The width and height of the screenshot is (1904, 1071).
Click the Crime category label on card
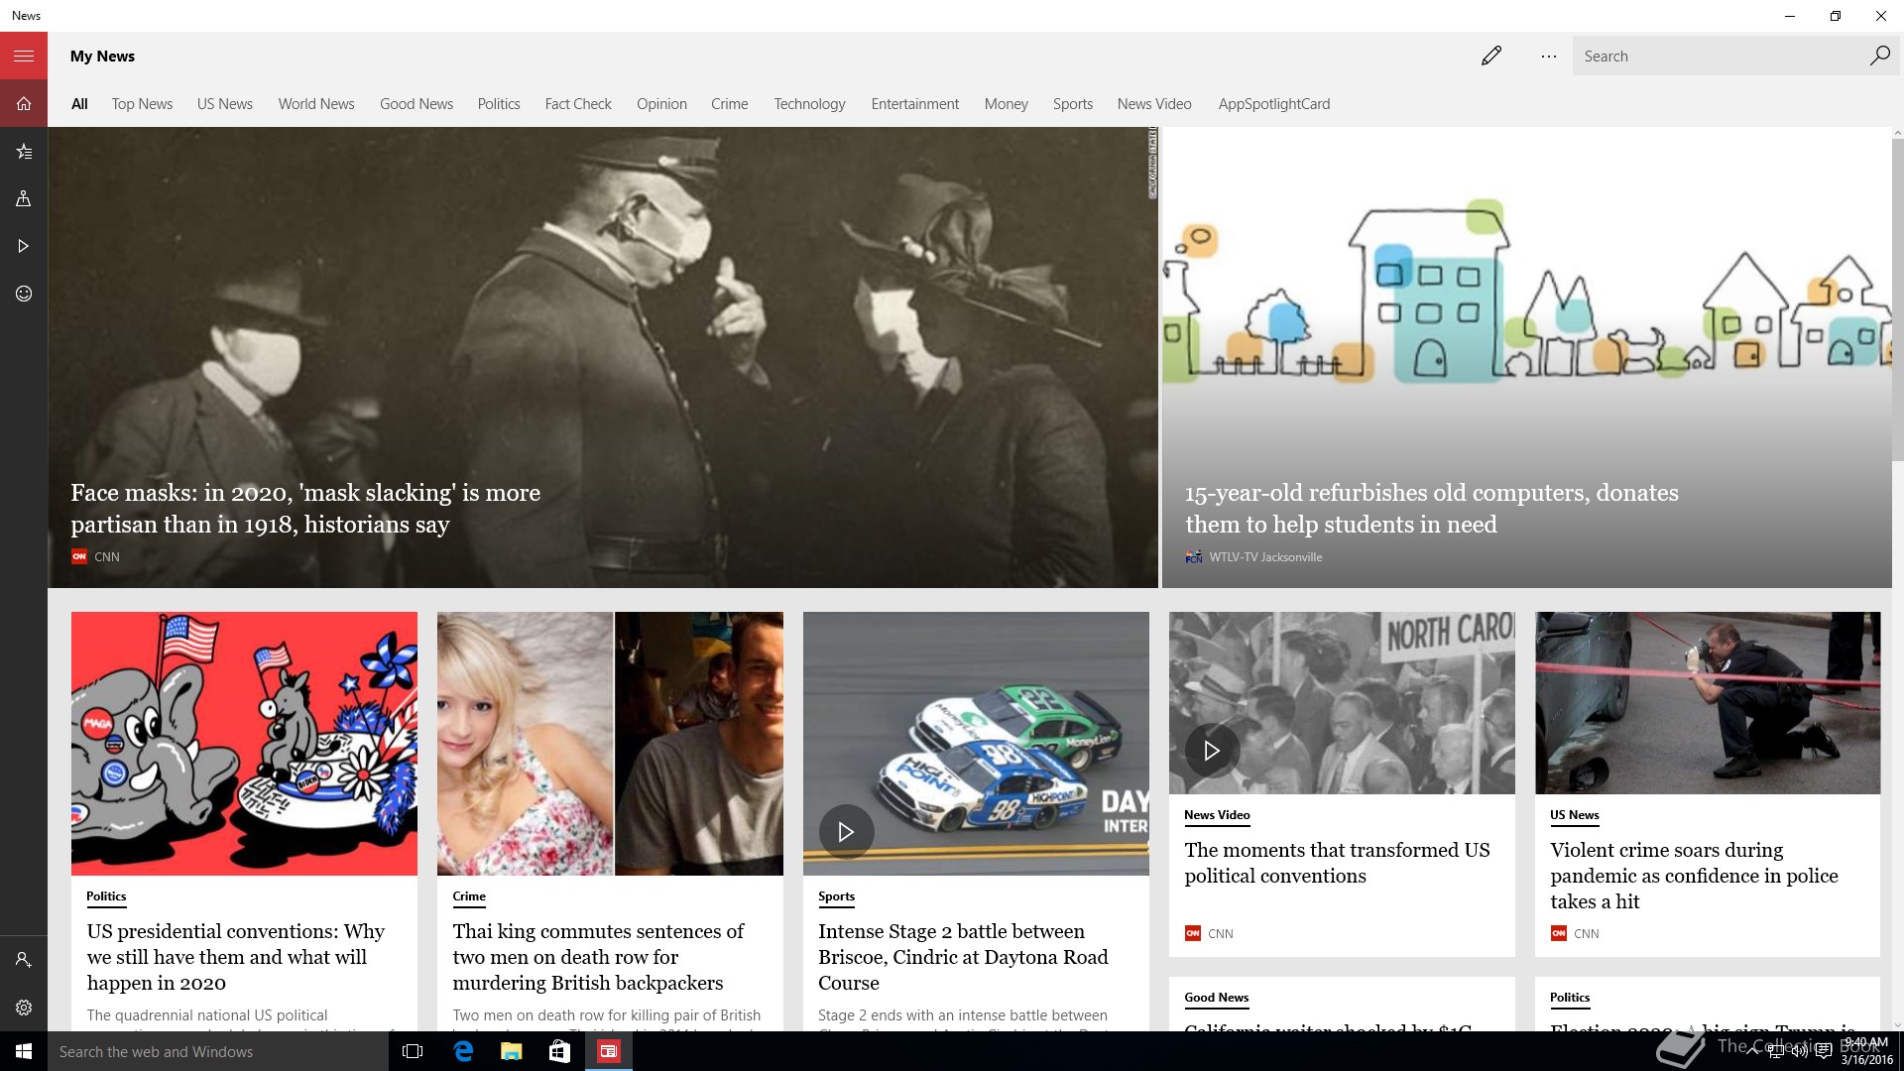(469, 896)
